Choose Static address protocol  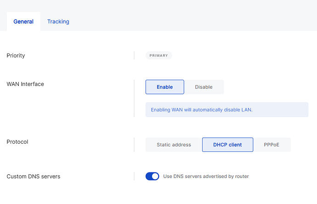tap(174, 145)
